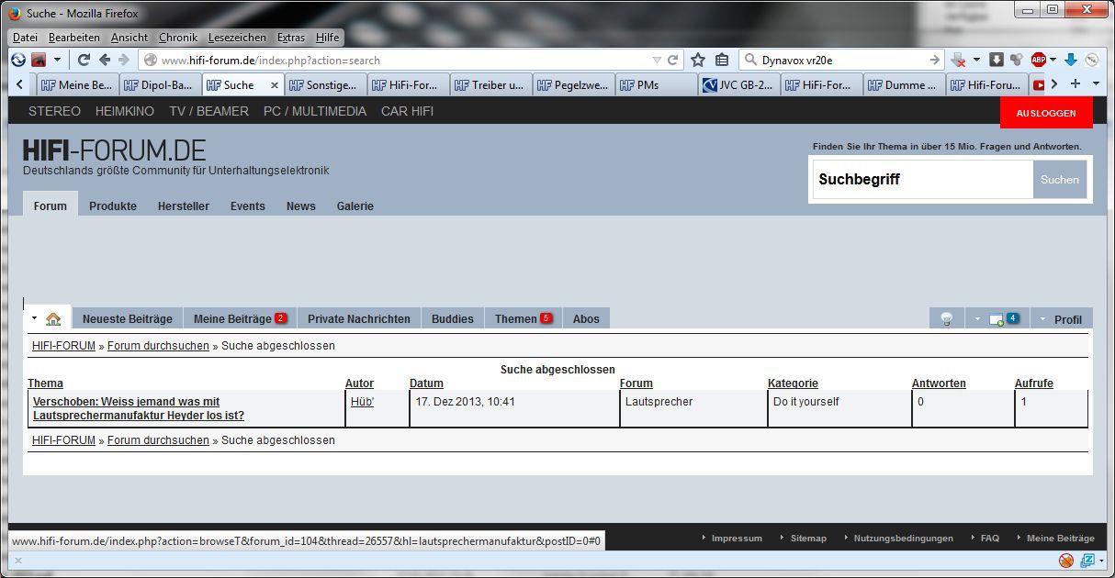Image resolution: width=1115 pixels, height=578 pixels.
Task: Open the downloads arrow button
Action: (x=997, y=60)
